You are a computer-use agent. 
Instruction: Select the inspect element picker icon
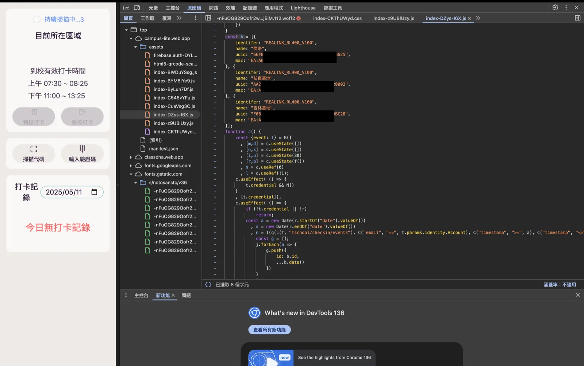click(x=126, y=8)
